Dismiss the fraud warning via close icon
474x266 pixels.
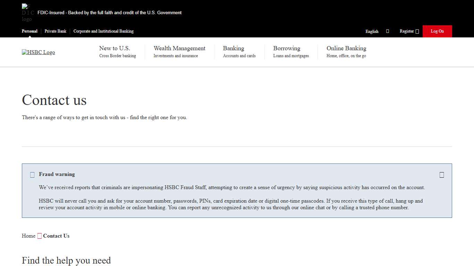point(441,175)
